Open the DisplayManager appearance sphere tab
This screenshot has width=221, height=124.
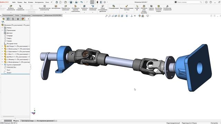(23, 19)
